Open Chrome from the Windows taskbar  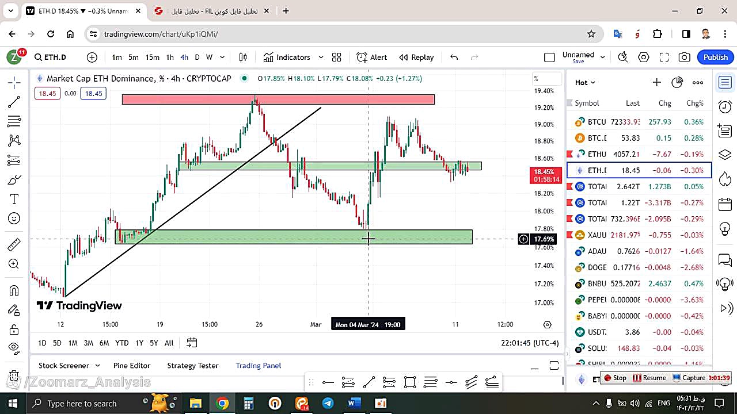[222, 403]
